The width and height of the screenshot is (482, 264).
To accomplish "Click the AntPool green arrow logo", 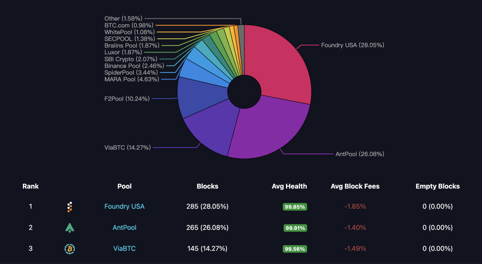I will click(x=70, y=228).
